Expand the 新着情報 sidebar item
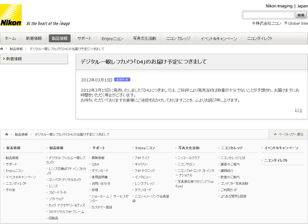308x224 pixels. pos(34,59)
